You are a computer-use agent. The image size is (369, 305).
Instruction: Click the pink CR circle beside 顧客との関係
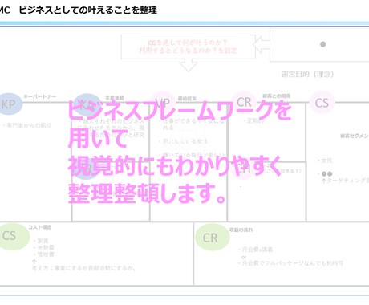[x=244, y=103]
